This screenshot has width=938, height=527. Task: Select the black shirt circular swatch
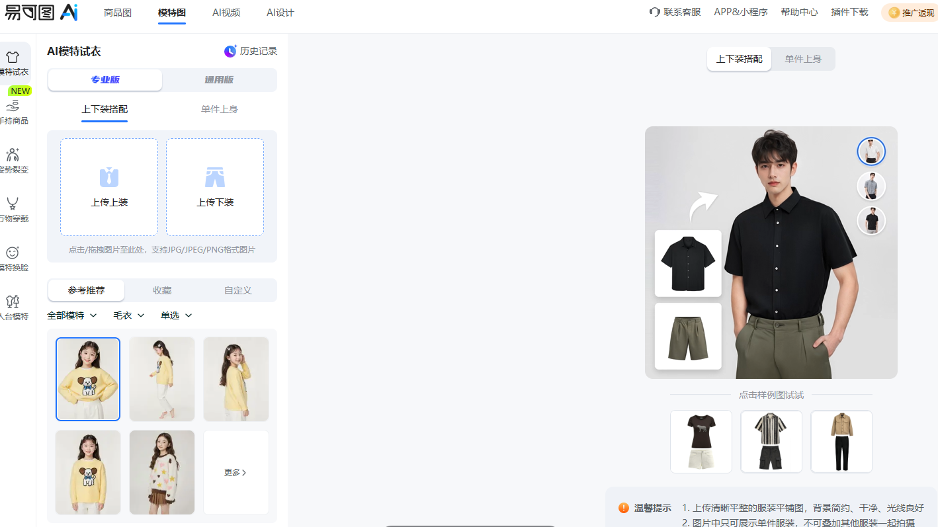coord(871,220)
